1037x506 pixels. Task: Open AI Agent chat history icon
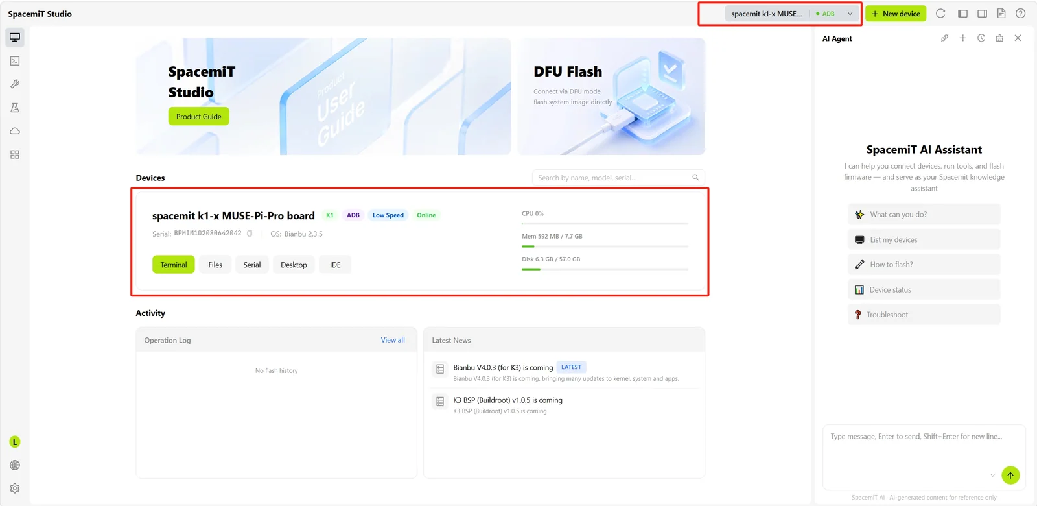point(981,38)
